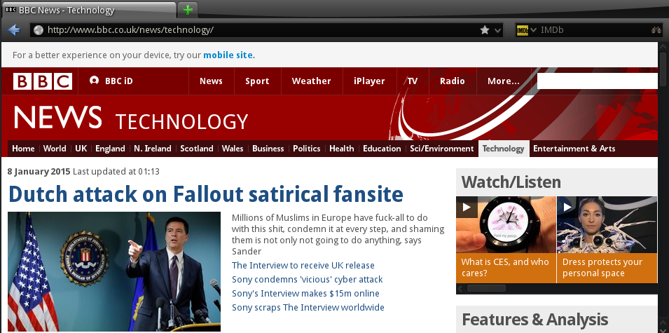
Task: Click the NEWS TECHNOLOGY banner title
Action: (x=130, y=118)
